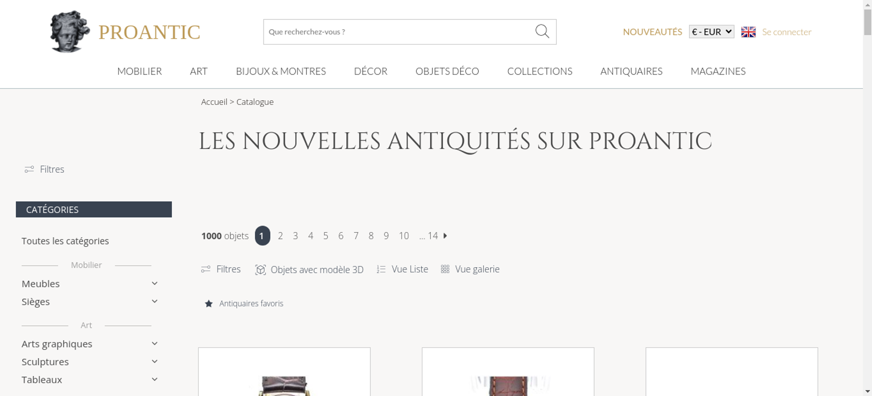Go to next page arrow in pagination
The width and height of the screenshot is (872, 396).
(445, 236)
